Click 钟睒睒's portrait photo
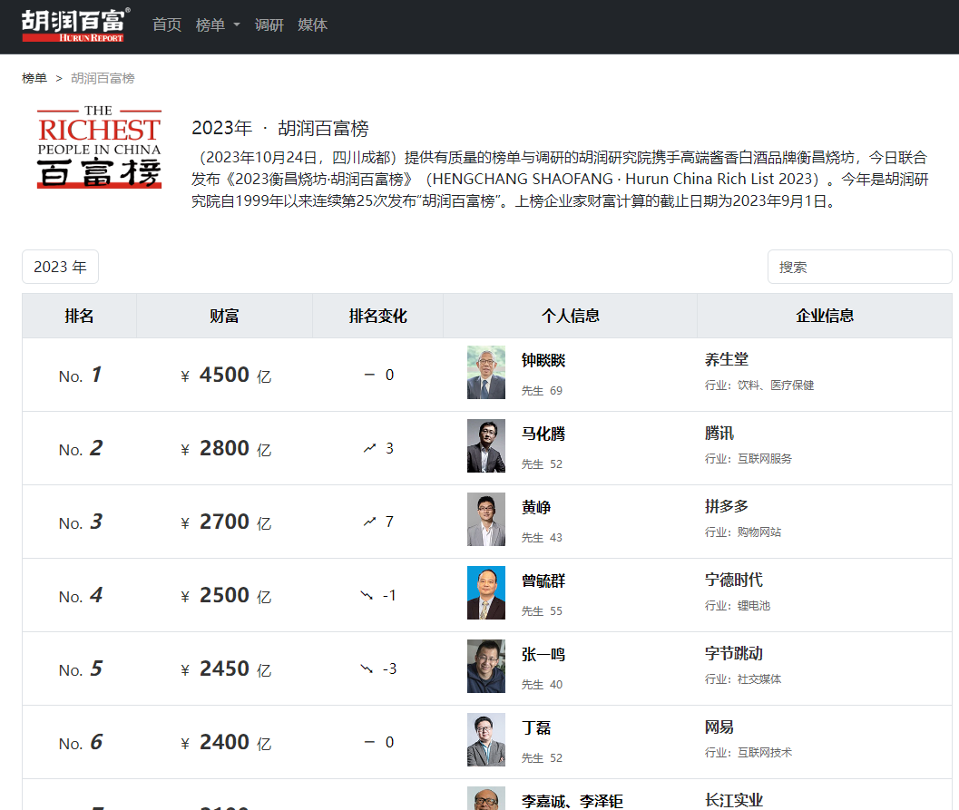The width and height of the screenshot is (959, 810). pyautogui.click(x=486, y=372)
